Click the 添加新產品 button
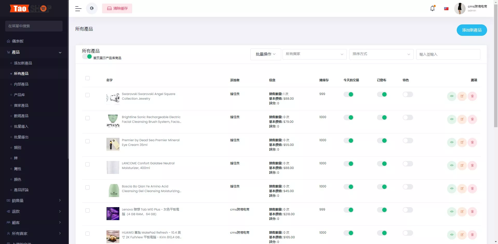Image resolution: width=498 pixels, height=244 pixels. pos(472,30)
